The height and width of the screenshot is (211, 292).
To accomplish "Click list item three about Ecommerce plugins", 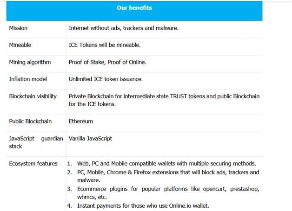I will click(x=163, y=193).
